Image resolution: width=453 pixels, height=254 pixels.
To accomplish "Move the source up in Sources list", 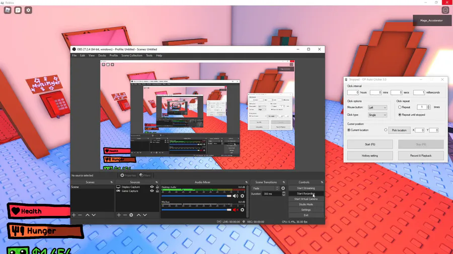I will 139,215.
